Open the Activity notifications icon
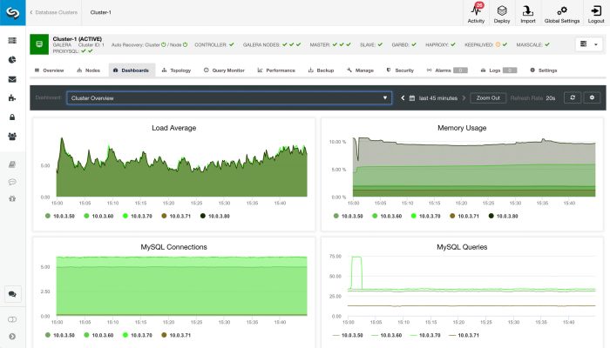 pos(476,10)
